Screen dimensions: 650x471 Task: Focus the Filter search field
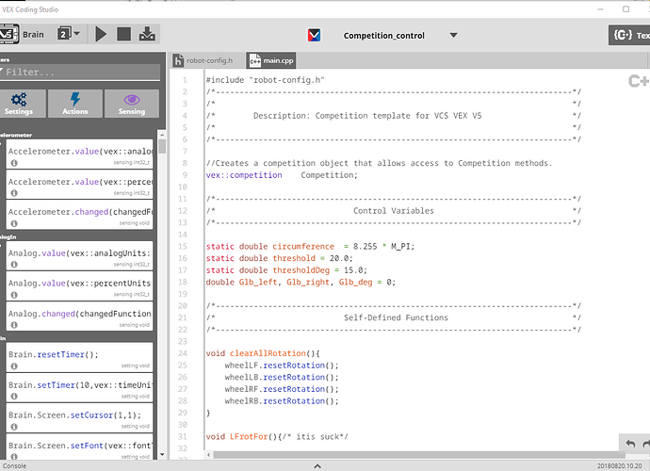tap(80, 73)
